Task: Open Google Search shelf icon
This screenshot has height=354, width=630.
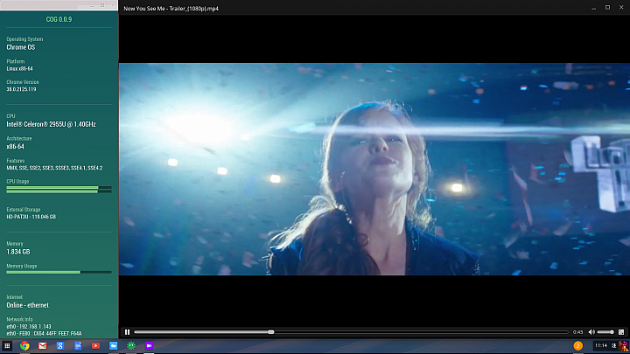Action: point(60,345)
